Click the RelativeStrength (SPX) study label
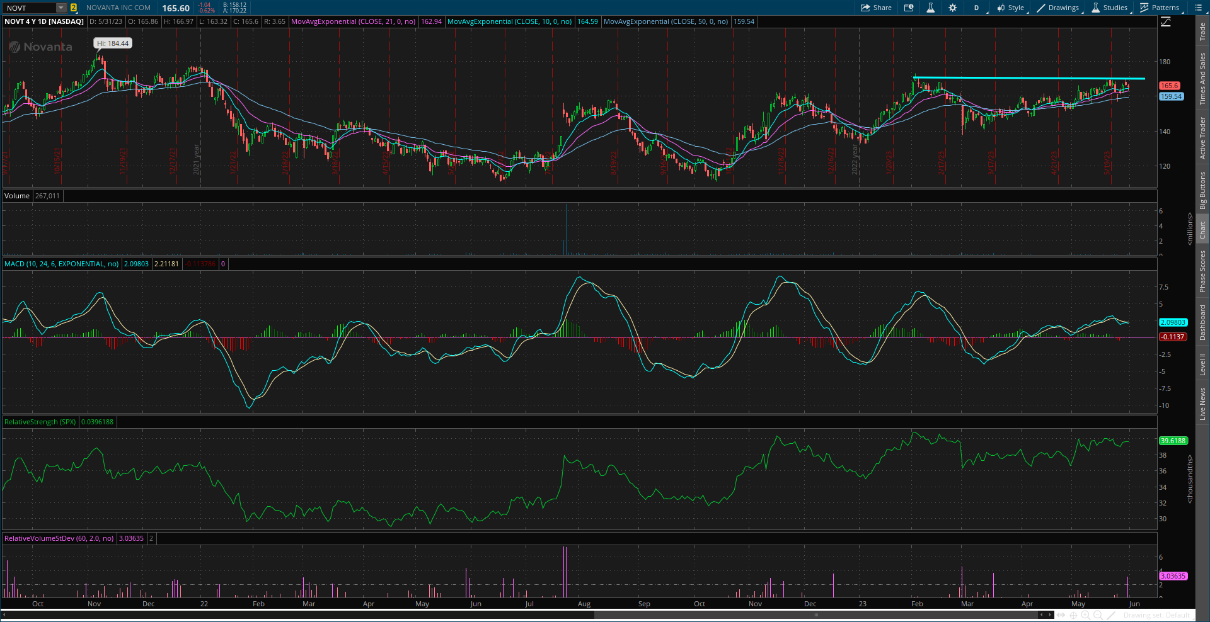This screenshot has height=622, width=1210. [40, 422]
